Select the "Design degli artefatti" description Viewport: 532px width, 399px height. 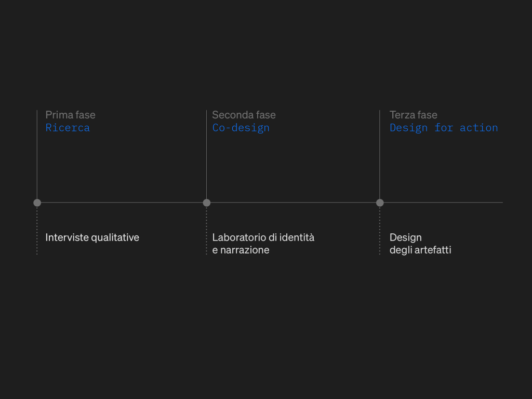coord(420,244)
